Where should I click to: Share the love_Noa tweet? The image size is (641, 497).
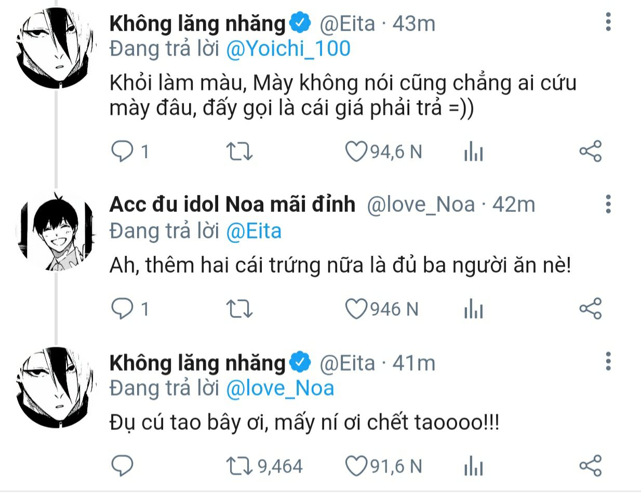(x=590, y=308)
